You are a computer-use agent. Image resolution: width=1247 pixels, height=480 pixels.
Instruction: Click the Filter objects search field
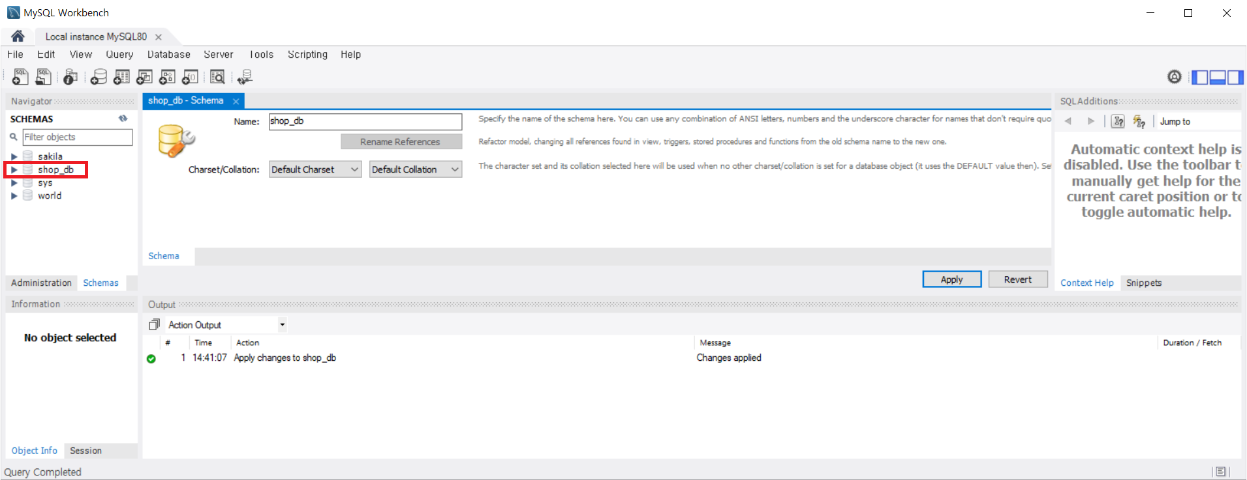coord(78,137)
